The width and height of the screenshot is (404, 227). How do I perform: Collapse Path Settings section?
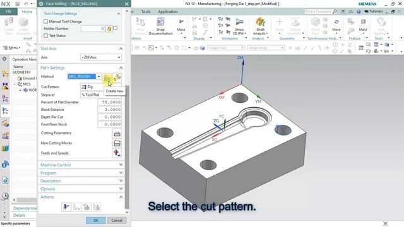[x=81, y=67]
